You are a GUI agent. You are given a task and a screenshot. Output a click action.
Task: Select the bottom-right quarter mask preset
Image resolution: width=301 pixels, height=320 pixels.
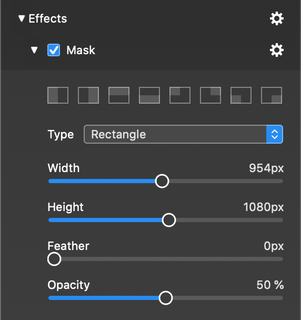[272, 95]
